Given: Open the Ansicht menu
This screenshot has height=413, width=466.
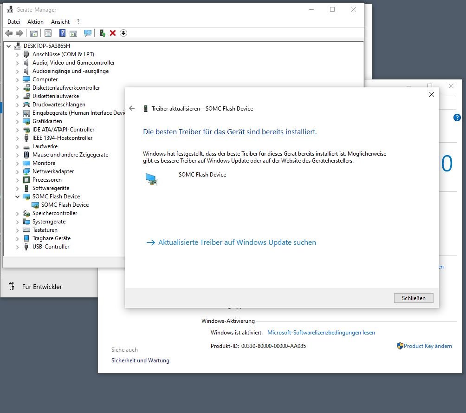Looking at the screenshot, I should [60, 22].
